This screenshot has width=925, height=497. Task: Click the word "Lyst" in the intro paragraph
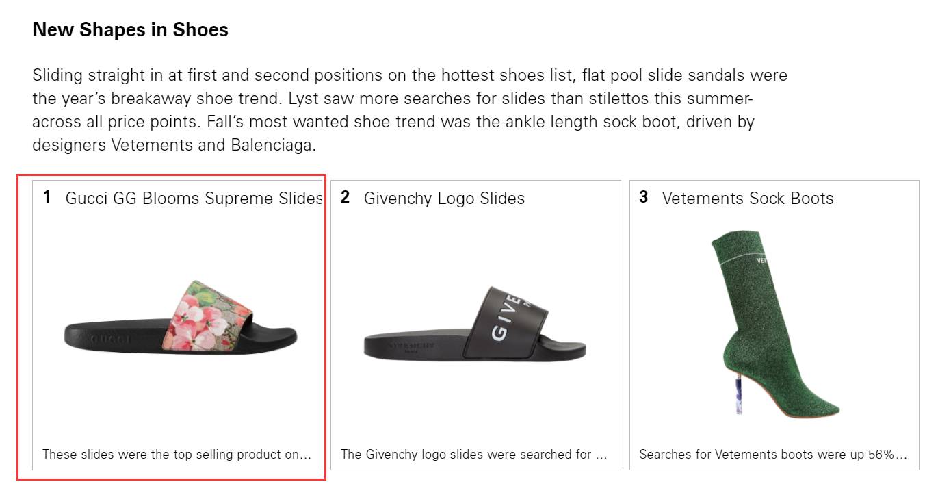coord(302,99)
